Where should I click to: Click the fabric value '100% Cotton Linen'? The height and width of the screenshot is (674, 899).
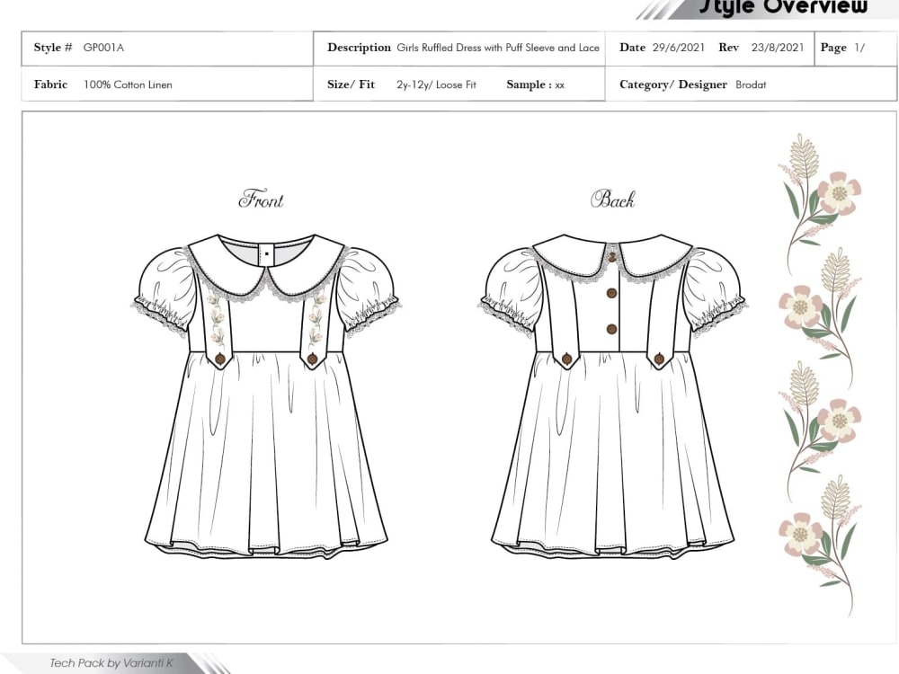[128, 84]
